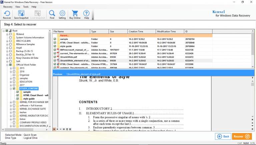This screenshot has width=256, height=145.
Task: Open the Tools menu
Action: (x=26, y=7)
